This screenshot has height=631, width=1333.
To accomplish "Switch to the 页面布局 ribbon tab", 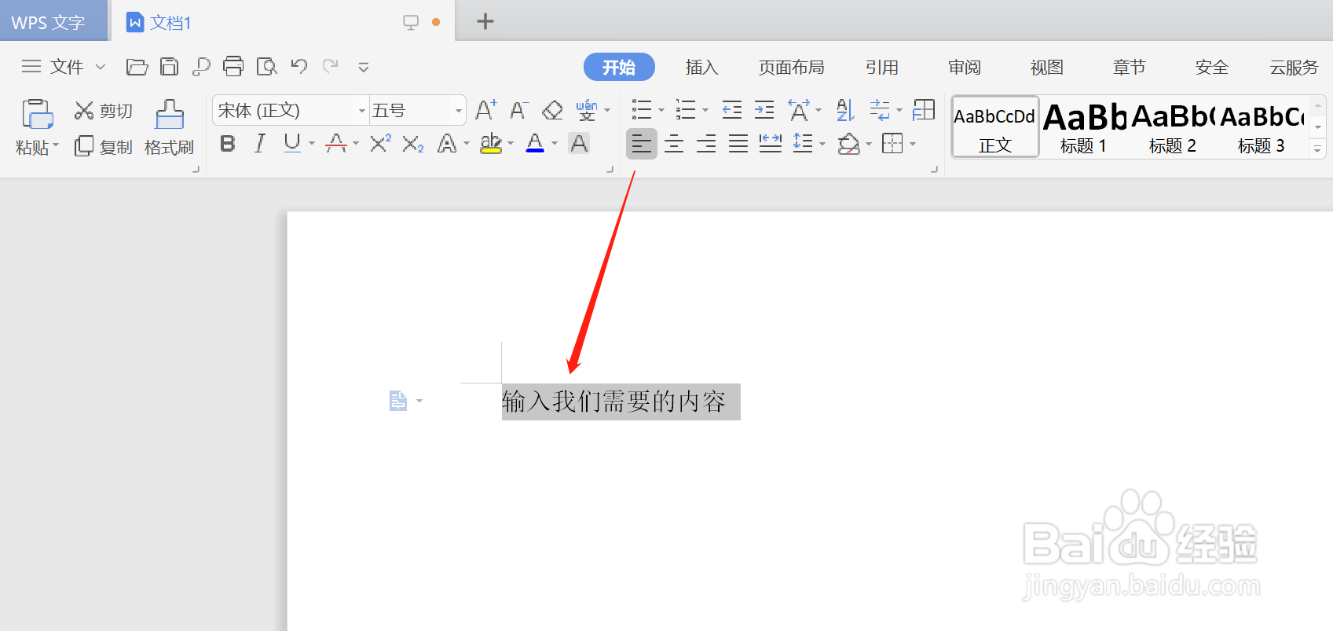I will pos(791,68).
